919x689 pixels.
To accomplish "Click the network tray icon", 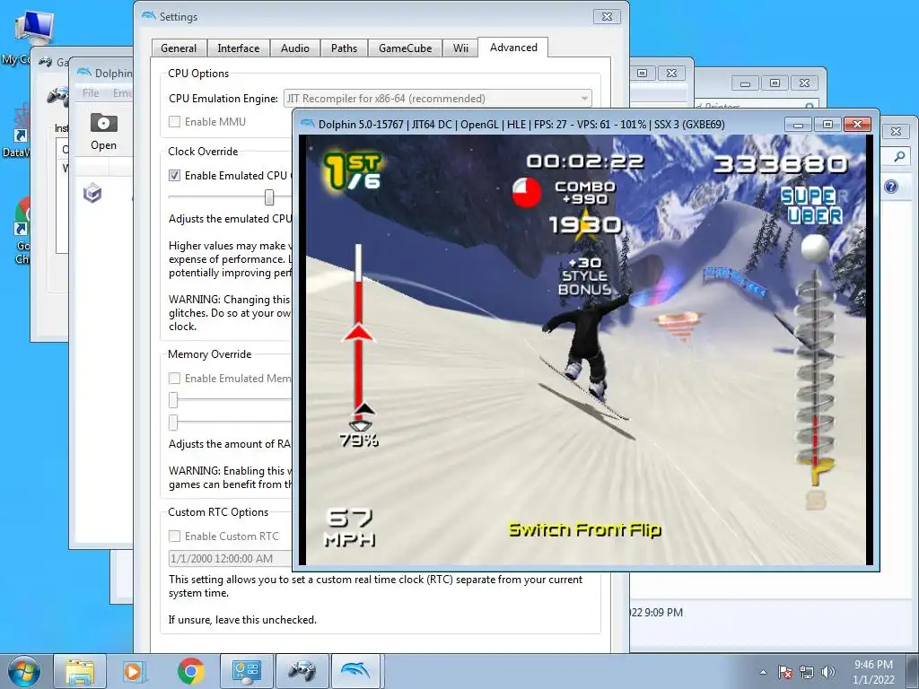I will coord(807,672).
